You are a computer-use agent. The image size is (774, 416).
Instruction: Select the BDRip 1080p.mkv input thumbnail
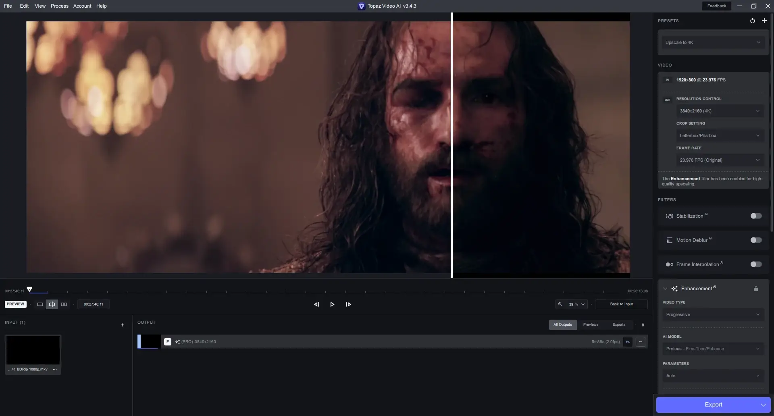coord(33,350)
